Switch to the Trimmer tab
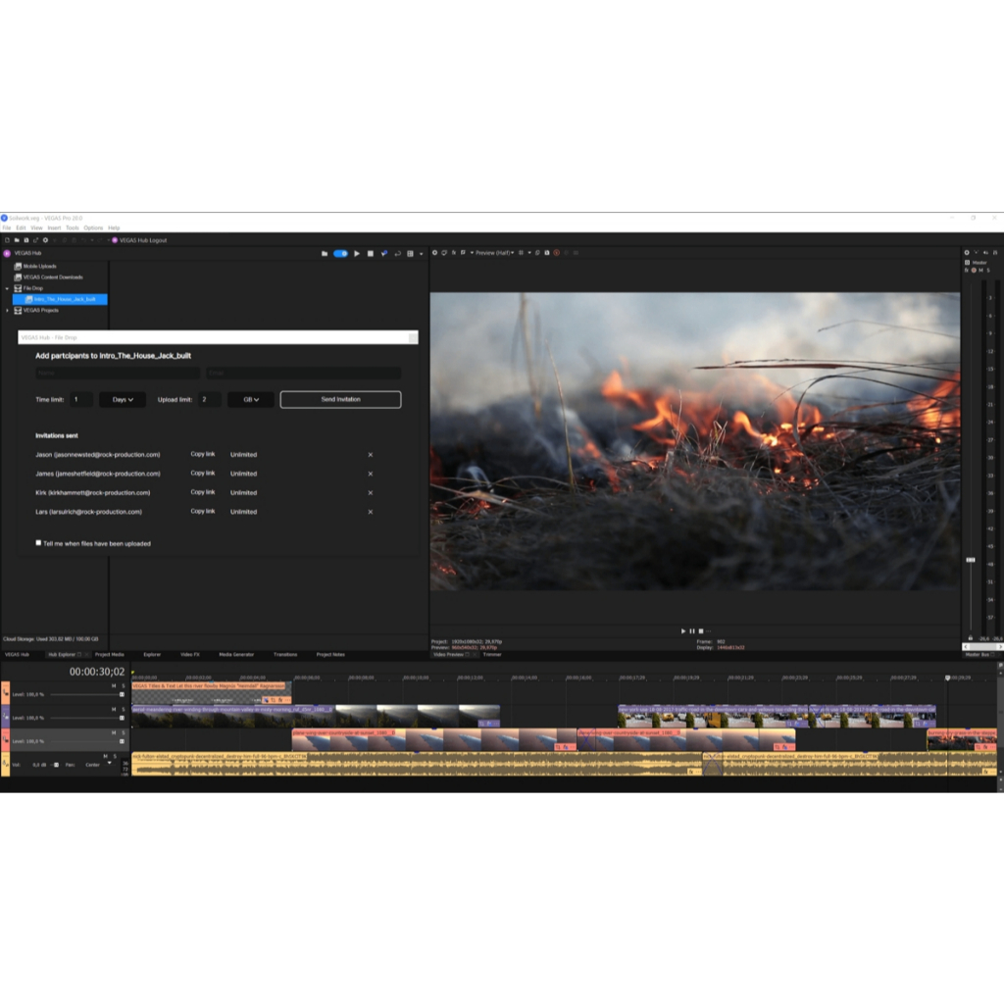 tap(492, 654)
